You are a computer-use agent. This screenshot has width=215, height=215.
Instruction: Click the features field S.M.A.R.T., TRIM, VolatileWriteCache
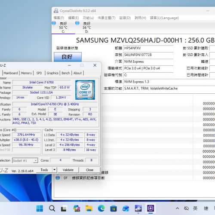click(x=169, y=89)
